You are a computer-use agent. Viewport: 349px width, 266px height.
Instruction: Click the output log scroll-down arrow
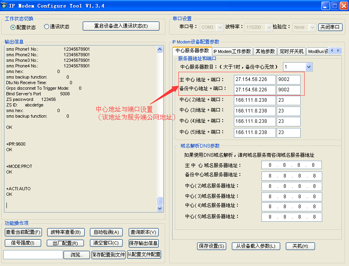[x=160, y=208]
